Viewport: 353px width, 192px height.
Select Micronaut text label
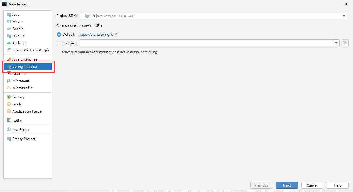(x=21, y=81)
